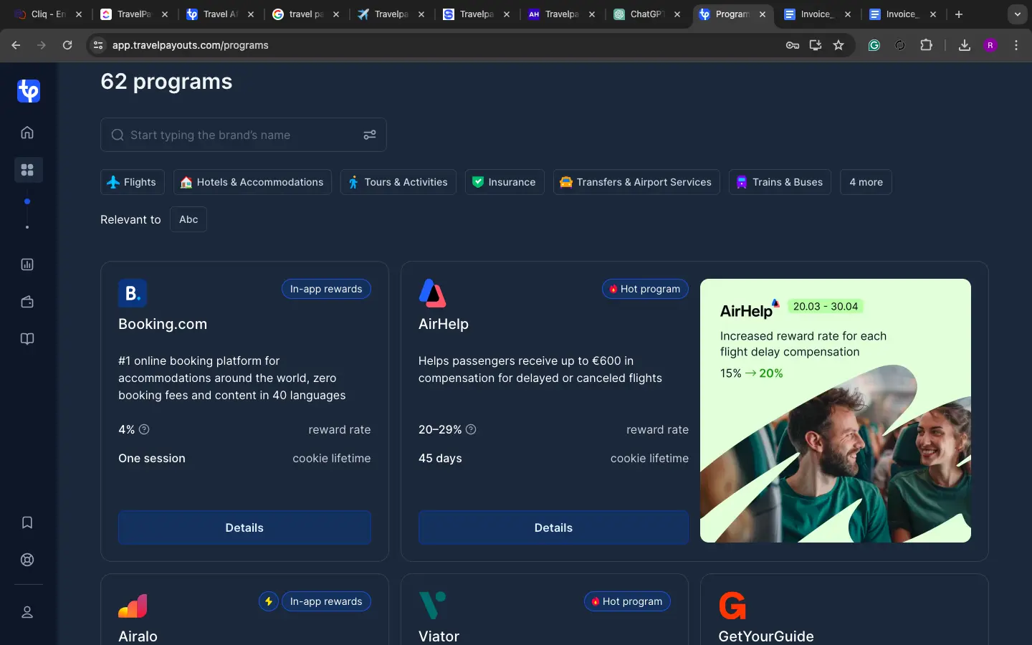Switch to the travel pa Google tab
Image resolution: width=1032 pixels, height=645 pixels.
click(305, 14)
